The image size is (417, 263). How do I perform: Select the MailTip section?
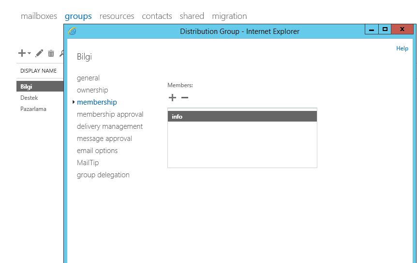tap(88, 163)
